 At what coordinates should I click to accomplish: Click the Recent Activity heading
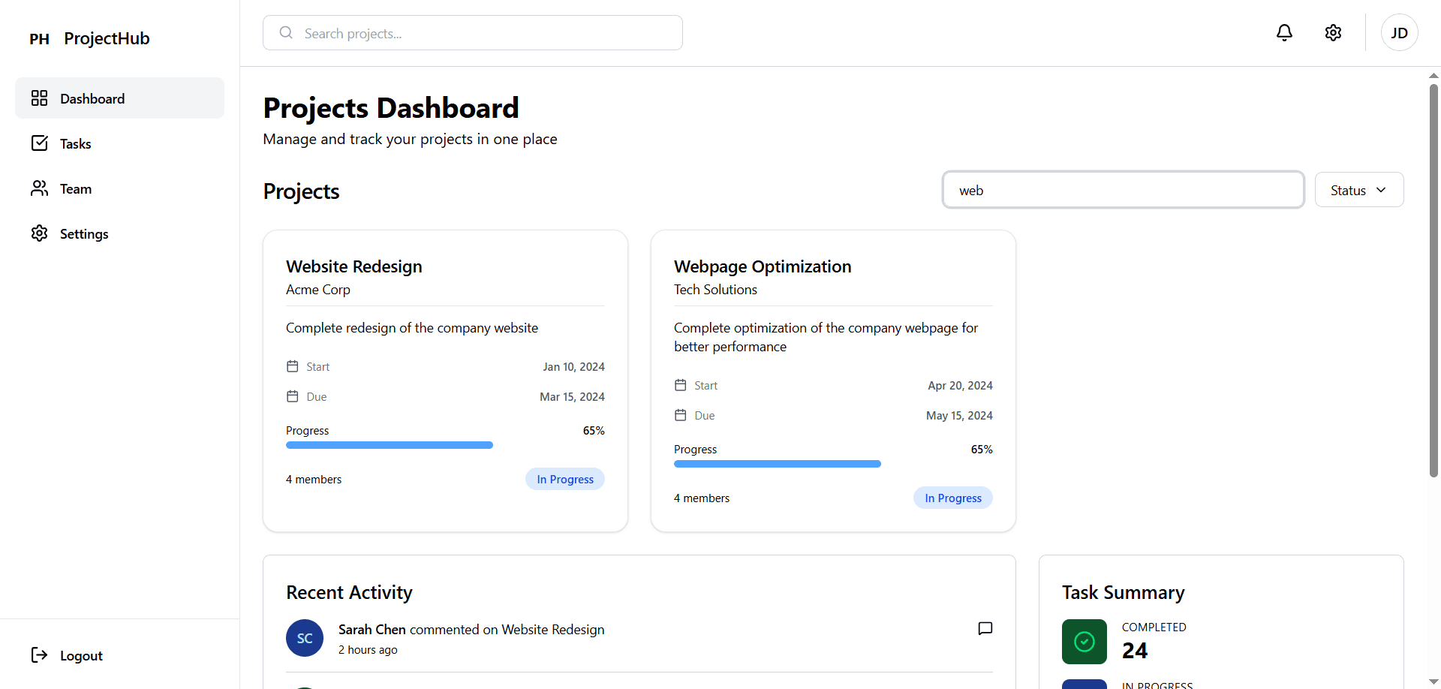pyautogui.click(x=349, y=592)
